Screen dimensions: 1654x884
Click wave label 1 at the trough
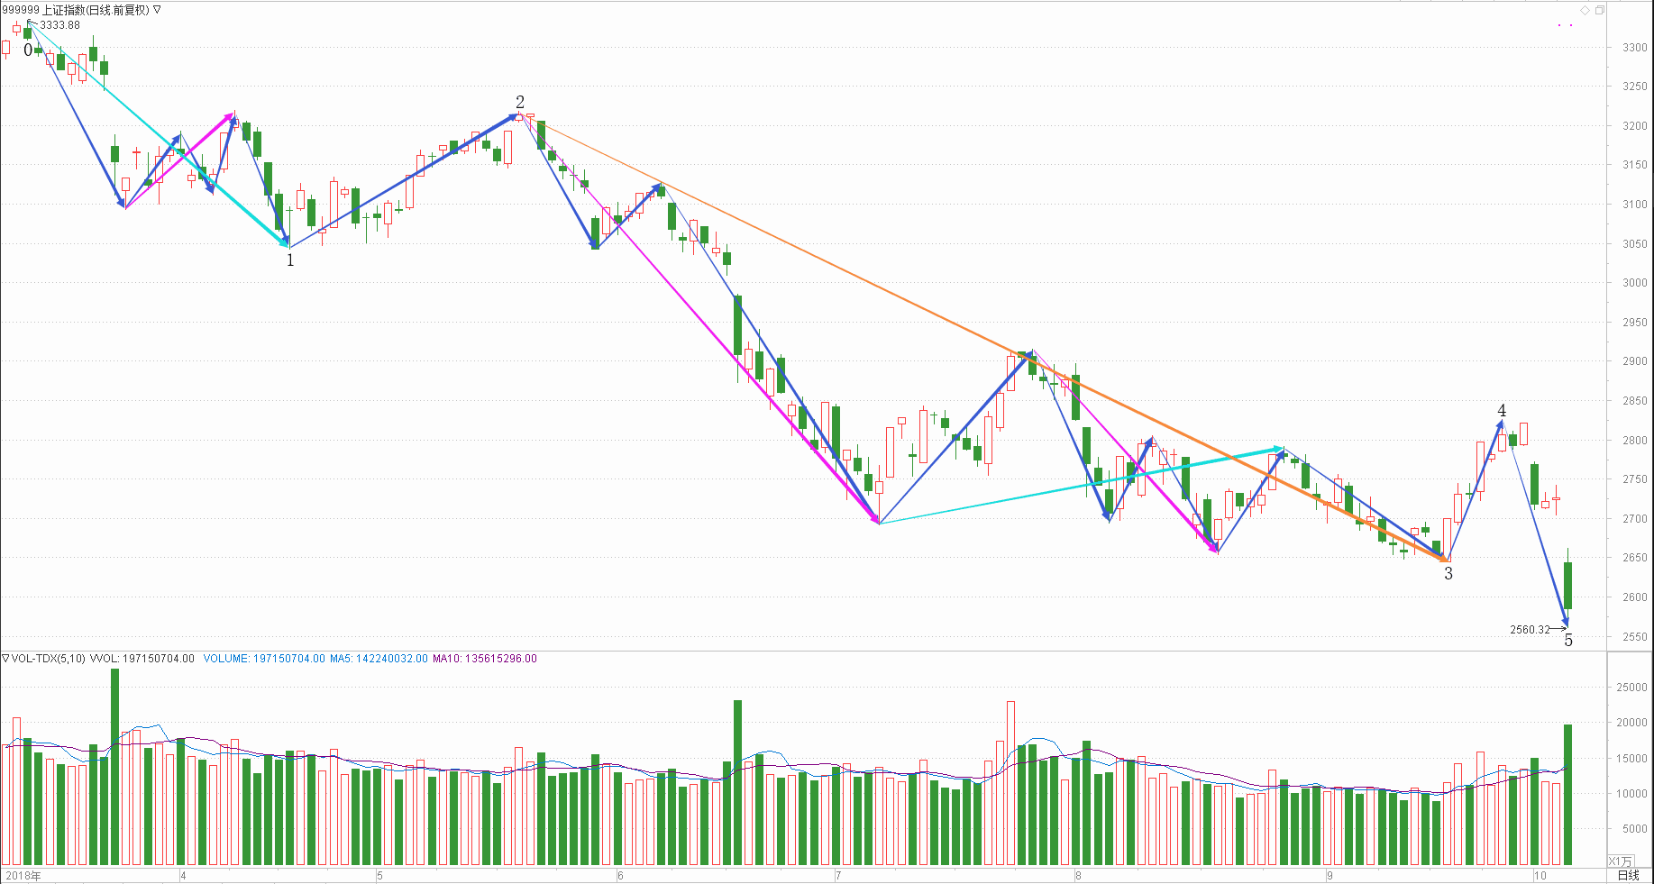click(290, 260)
